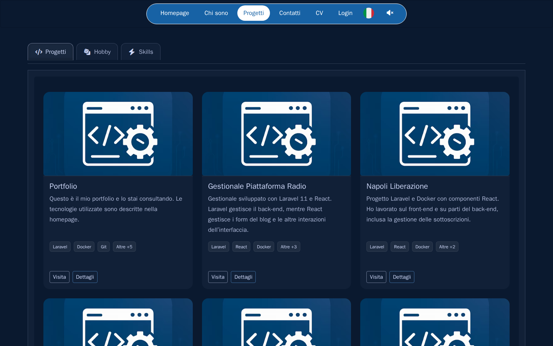Image resolution: width=553 pixels, height=346 pixels.
Task: Click second-row left project thumbnail
Action: [x=118, y=322]
